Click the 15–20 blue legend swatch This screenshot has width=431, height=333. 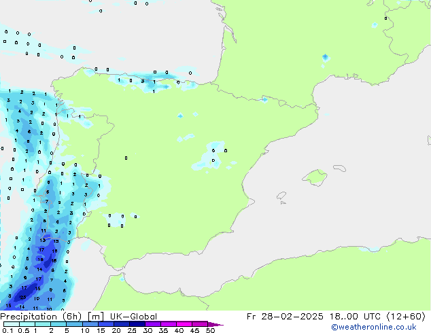105,324
